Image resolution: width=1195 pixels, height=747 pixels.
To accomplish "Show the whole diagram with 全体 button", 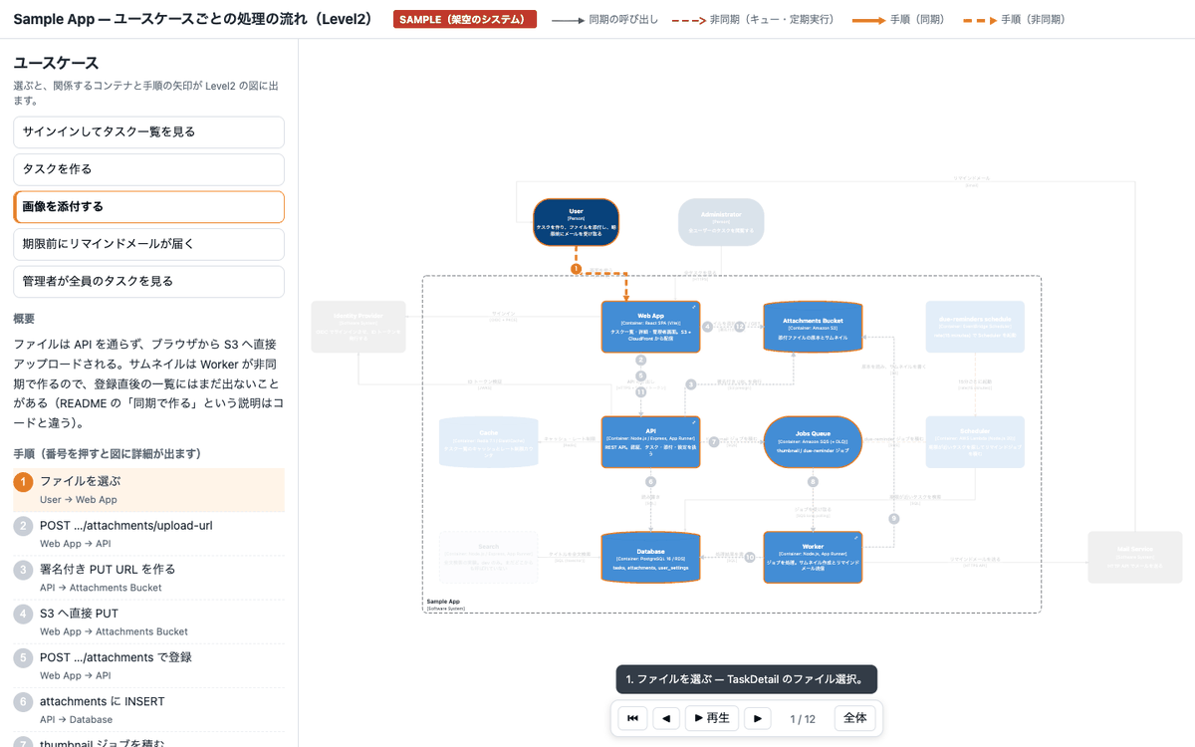I will coord(855,718).
